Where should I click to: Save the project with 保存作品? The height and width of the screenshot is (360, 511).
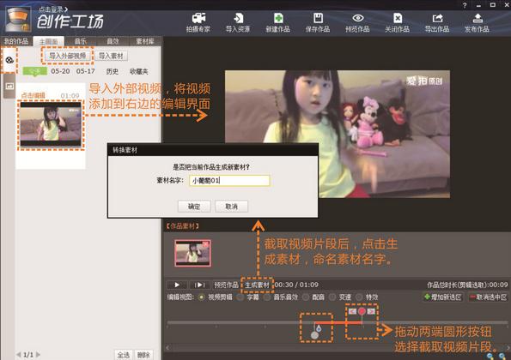click(x=318, y=22)
